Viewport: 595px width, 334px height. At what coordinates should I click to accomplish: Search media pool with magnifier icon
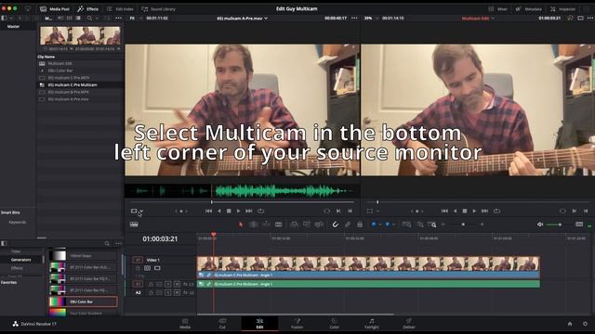click(89, 19)
